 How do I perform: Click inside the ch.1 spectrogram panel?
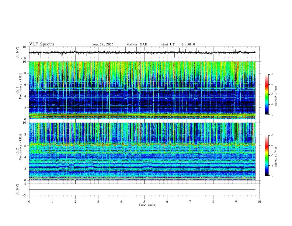click(142, 90)
